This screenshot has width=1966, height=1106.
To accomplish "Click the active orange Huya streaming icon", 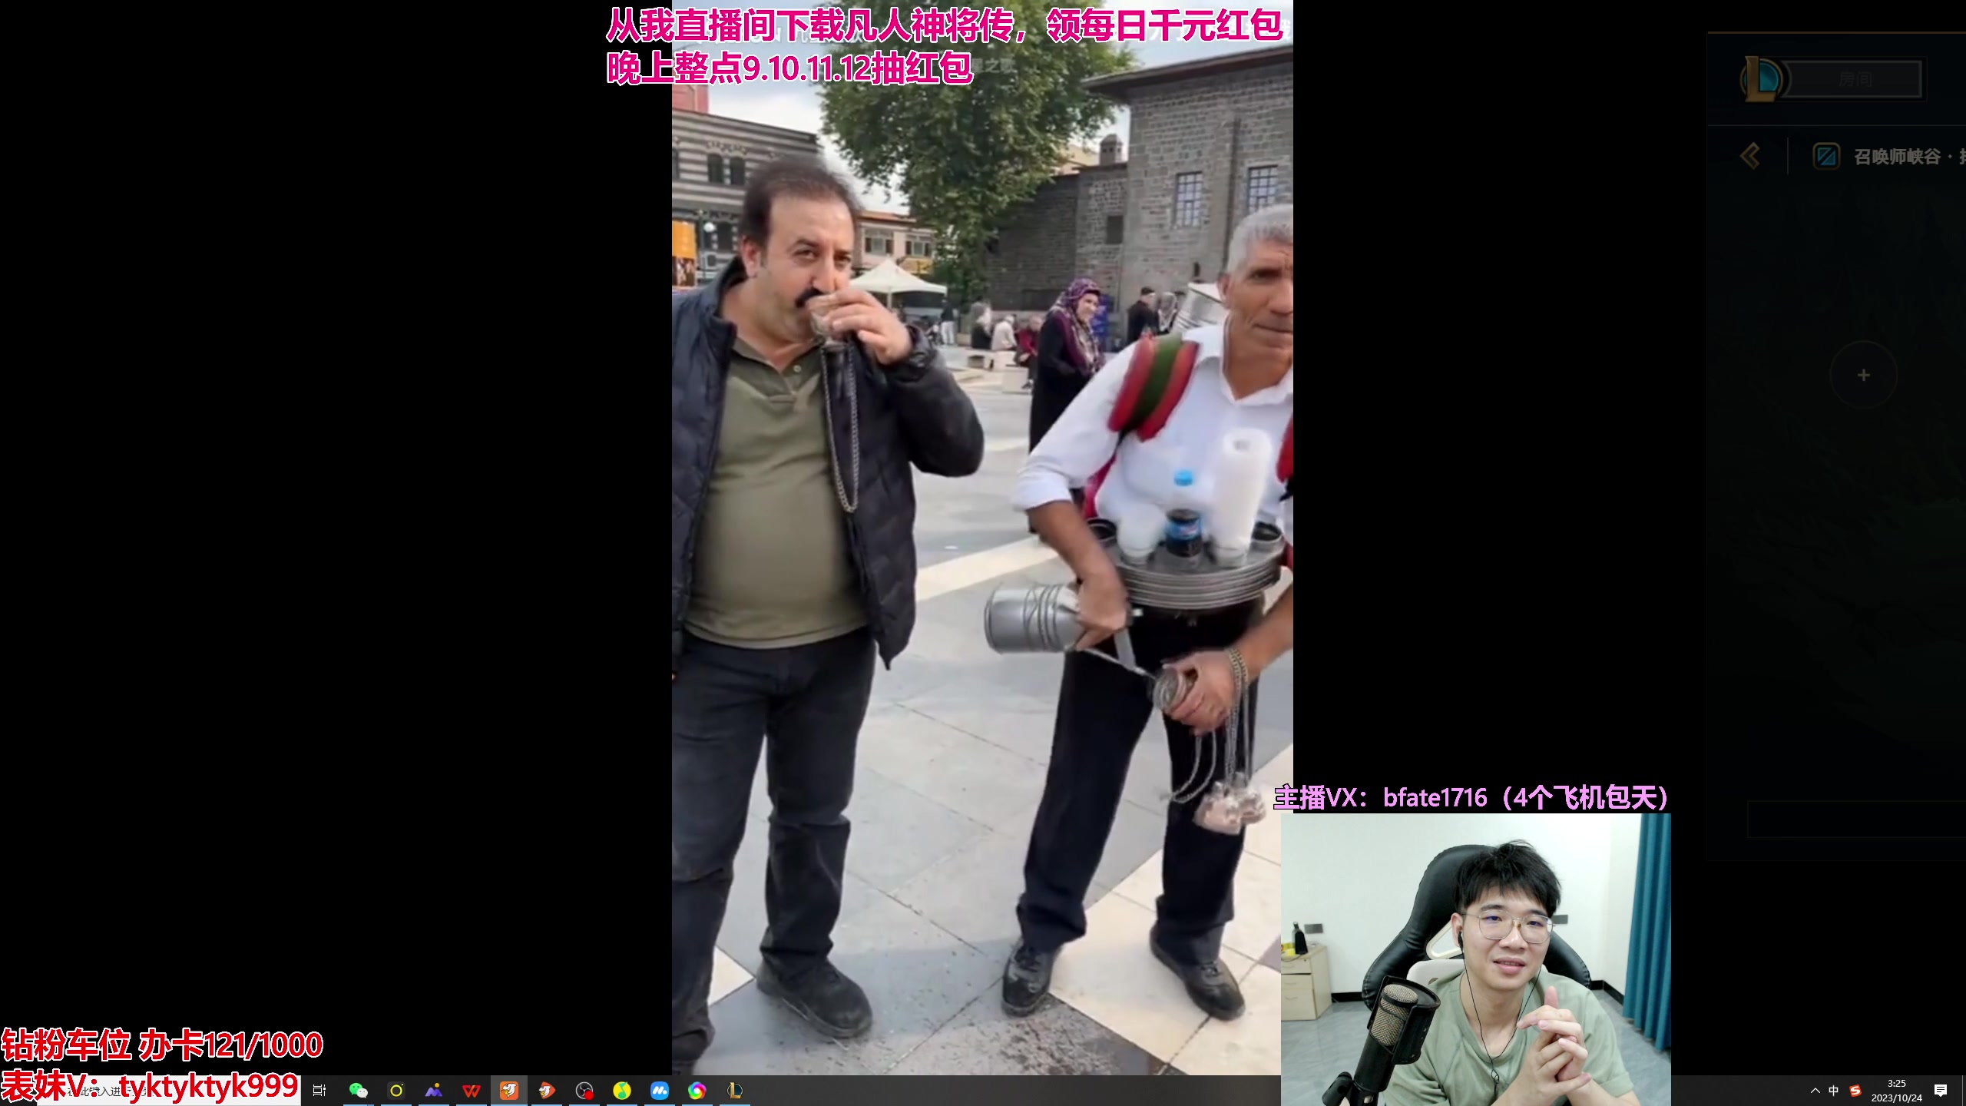I will click(x=509, y=1090).
